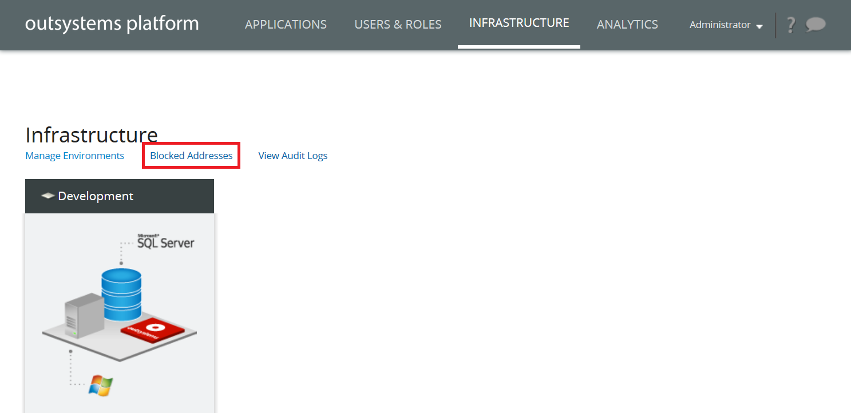Switch to the APPLICATIONS section
This screenshot has width=851, height=413.
pyautogui.click(x=286, y=25)
